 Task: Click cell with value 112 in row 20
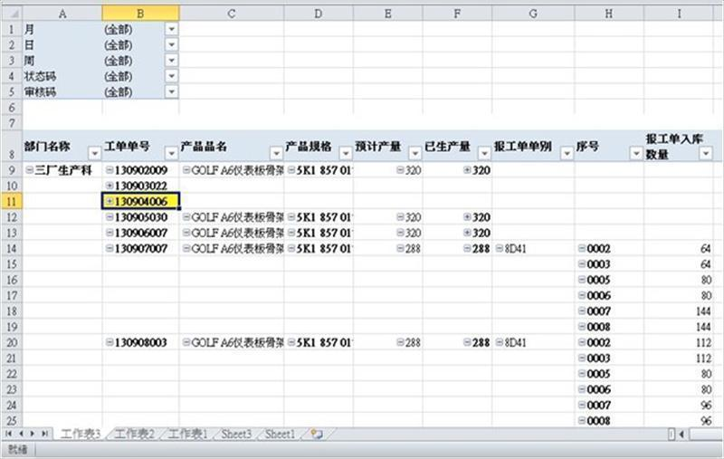coord(678,342)
